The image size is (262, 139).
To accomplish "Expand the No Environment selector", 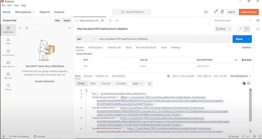I will coord(233,20).
